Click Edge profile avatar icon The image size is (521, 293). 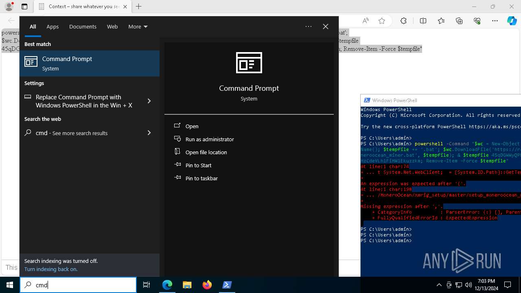click(9, 7)
